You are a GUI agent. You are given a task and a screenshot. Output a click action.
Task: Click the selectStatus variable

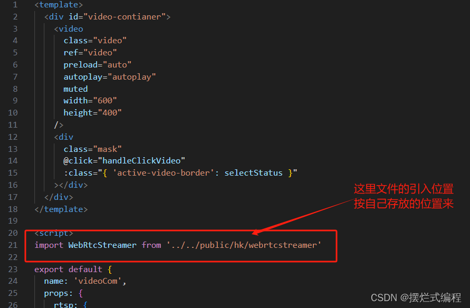pyautogui.click(x=253, y=173)
